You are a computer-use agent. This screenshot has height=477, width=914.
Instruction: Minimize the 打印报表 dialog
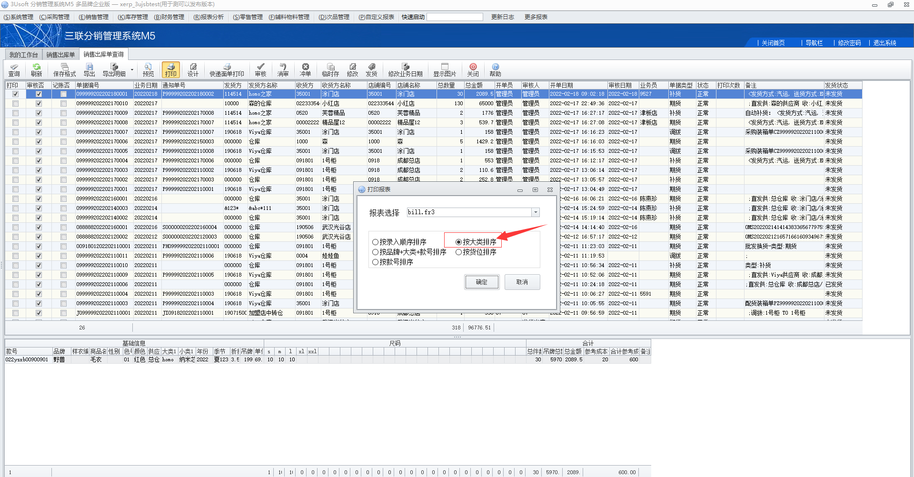pos(520,189)
